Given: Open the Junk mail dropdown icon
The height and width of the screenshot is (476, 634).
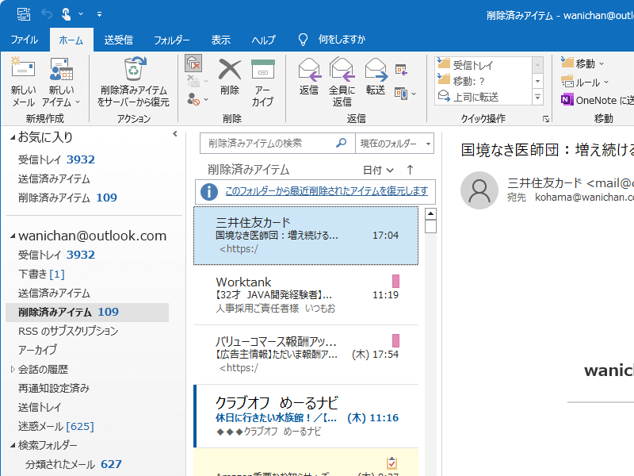Looking at the screenshot, I should (x=197, y=98).
